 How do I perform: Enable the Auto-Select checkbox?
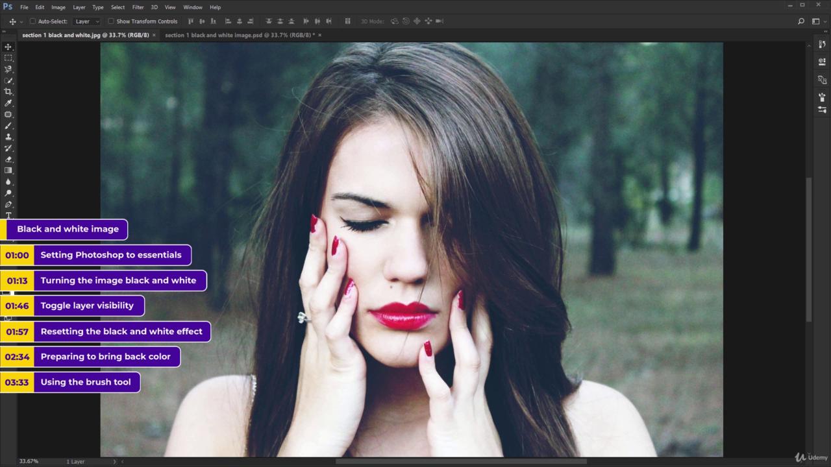[x=32, y=21]
